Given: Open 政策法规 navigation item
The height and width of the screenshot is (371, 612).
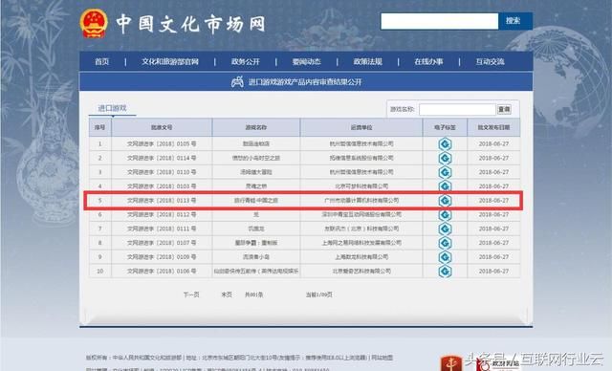Looking at the screenshot, I should pyautogui.click(x=367, y=61).
